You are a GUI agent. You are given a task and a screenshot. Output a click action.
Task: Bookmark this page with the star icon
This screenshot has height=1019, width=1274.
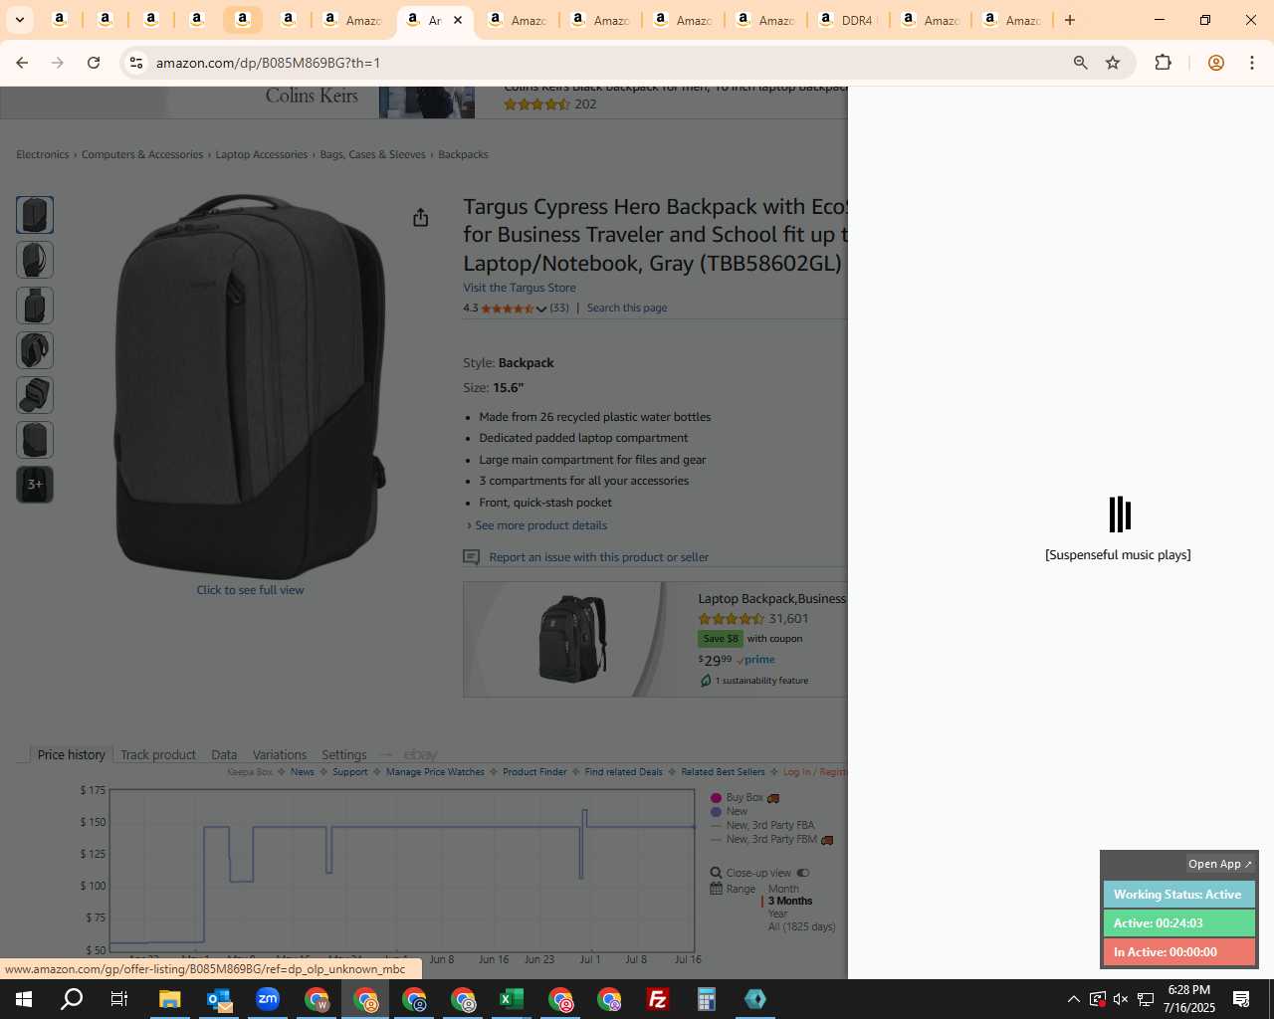pyautogui.click(x=1113, y=63)
